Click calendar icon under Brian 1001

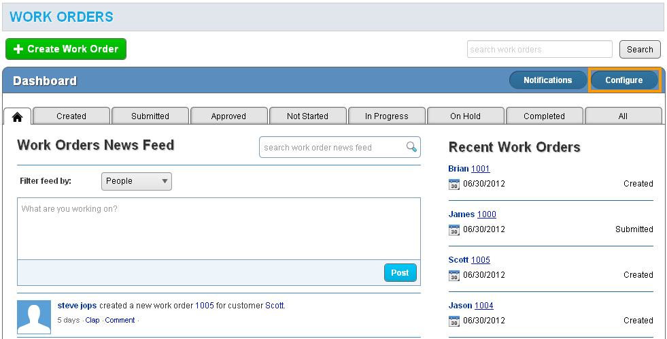tap(454, 184)
